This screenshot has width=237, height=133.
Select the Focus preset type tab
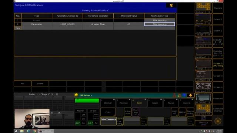(171, 103)
